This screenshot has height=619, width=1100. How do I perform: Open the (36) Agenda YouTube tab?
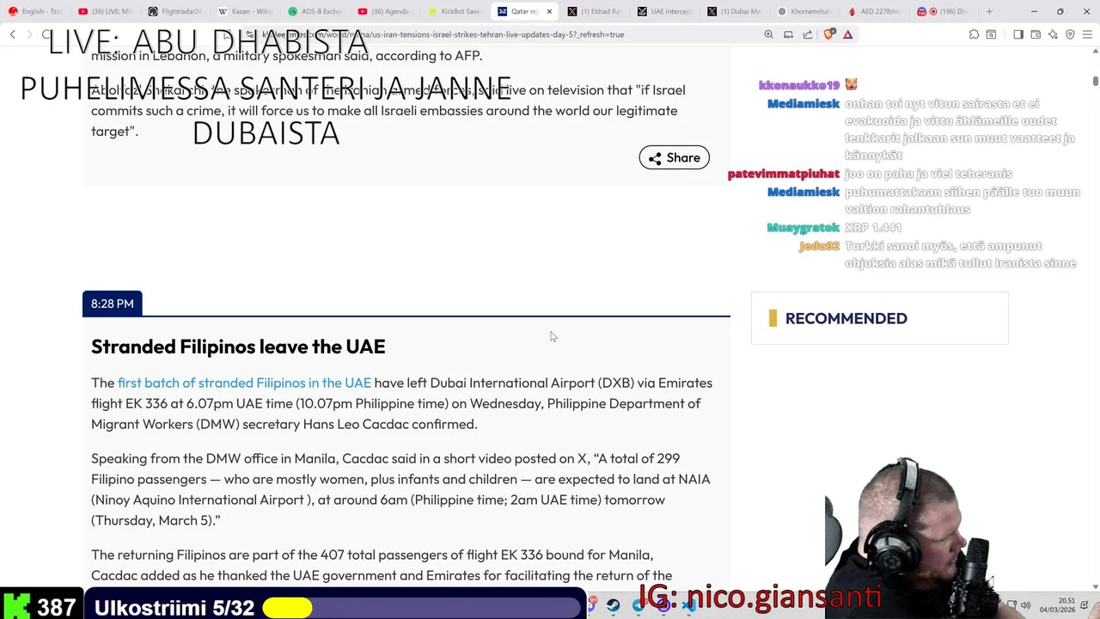point(385,11)
